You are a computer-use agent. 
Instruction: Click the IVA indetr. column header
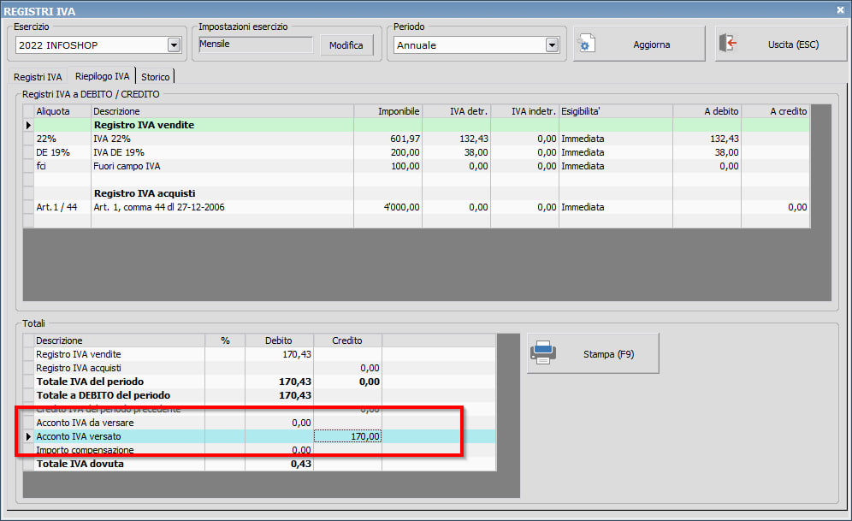525,111
